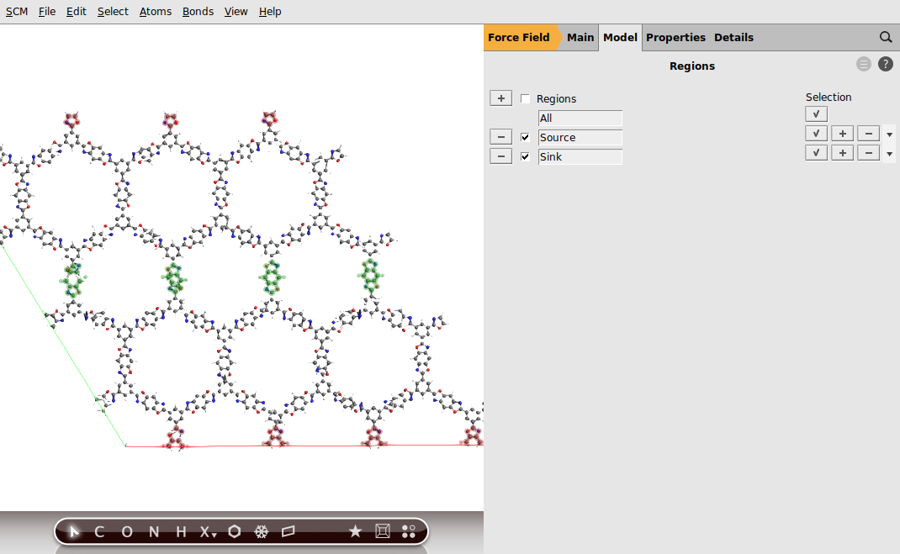Add selection to Sink region
The image size is (900, 554).
843,153
